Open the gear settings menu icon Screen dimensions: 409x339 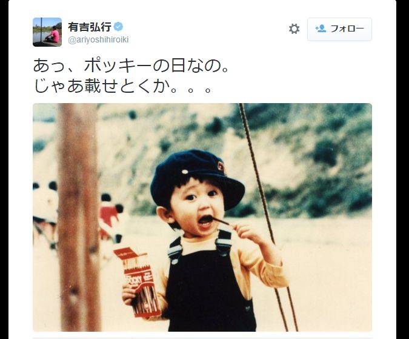click(x=294, y=29)
